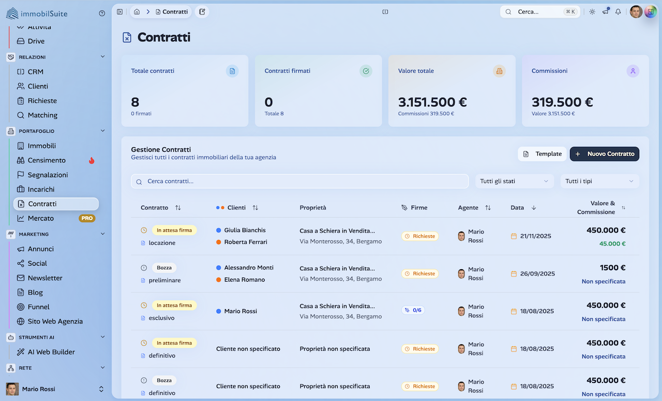Open the Newsletter sidebar item

(45, 278)
